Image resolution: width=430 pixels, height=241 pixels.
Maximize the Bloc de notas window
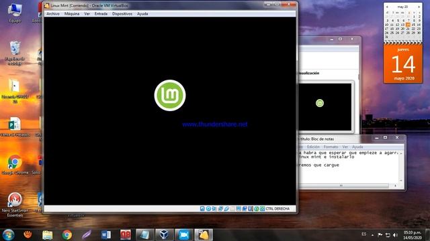point(385,137)
